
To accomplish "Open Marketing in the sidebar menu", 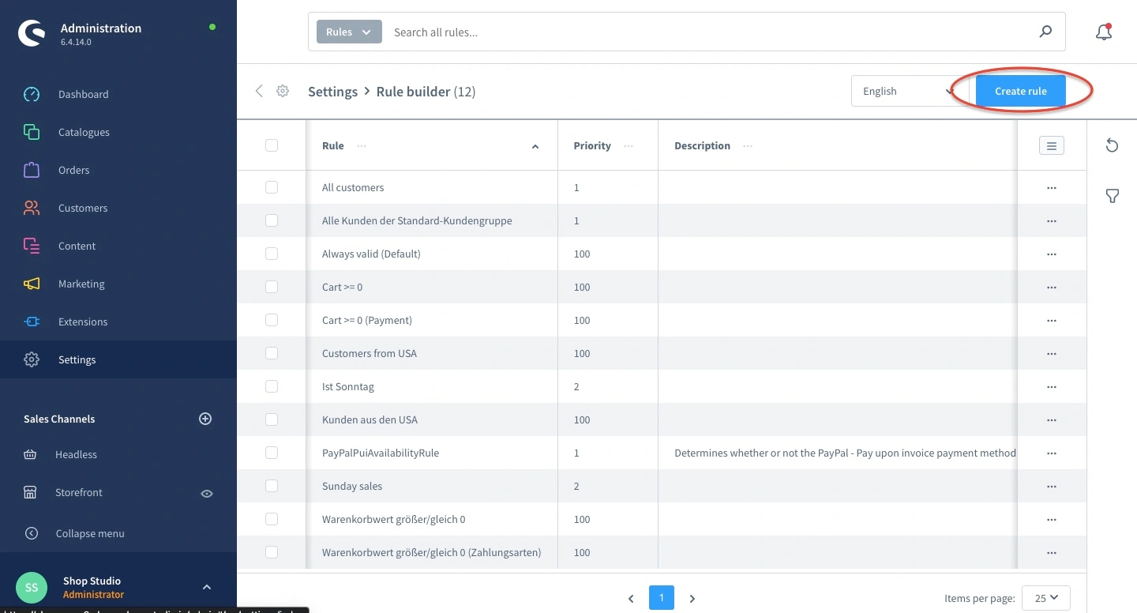I will click(81, 284).
